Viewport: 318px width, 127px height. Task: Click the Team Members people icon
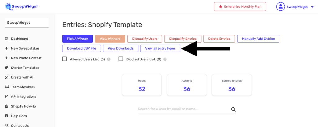pyautogui.click(x=7, y=87)
